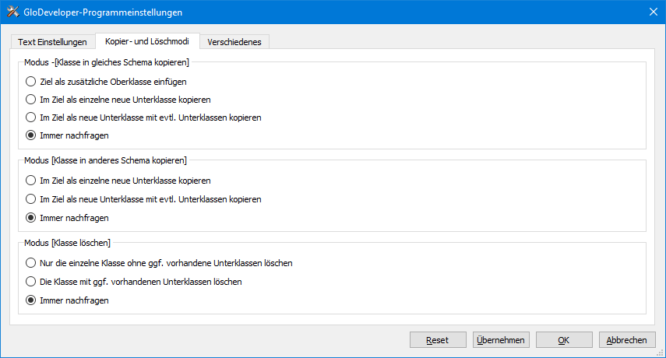
Task: Select 'Ziel als zusätzliche Oberklasse einfügen' option
Action: [x=106, y=82]
